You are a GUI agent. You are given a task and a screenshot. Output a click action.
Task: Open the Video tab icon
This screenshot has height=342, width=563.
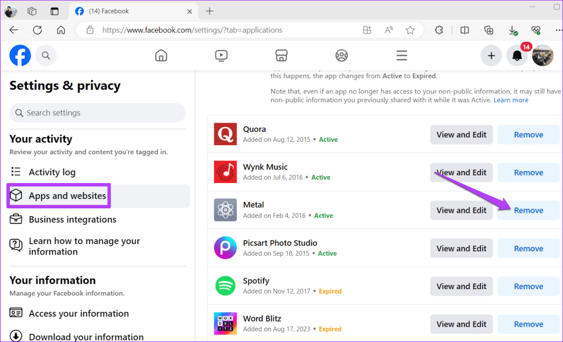[x=221, y=55]
